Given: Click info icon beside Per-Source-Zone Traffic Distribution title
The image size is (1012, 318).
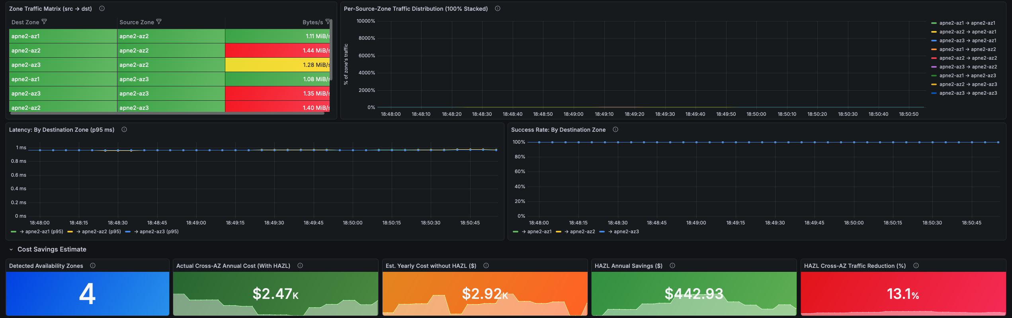Looking at the screenshot, I should coord(498,8).
